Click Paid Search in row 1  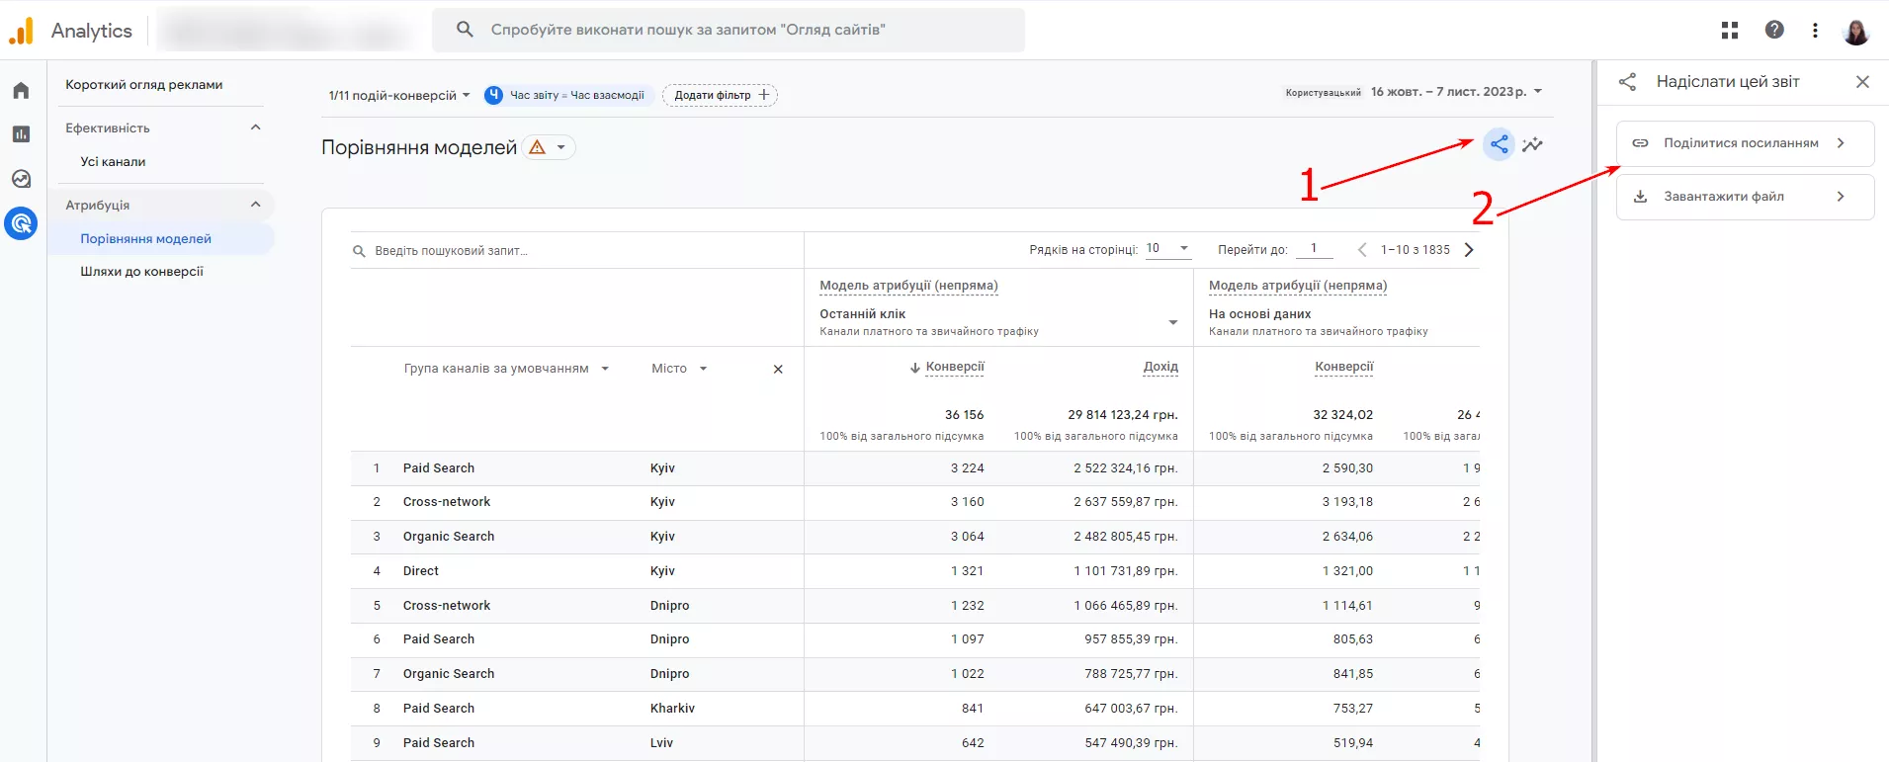point(439,468)
